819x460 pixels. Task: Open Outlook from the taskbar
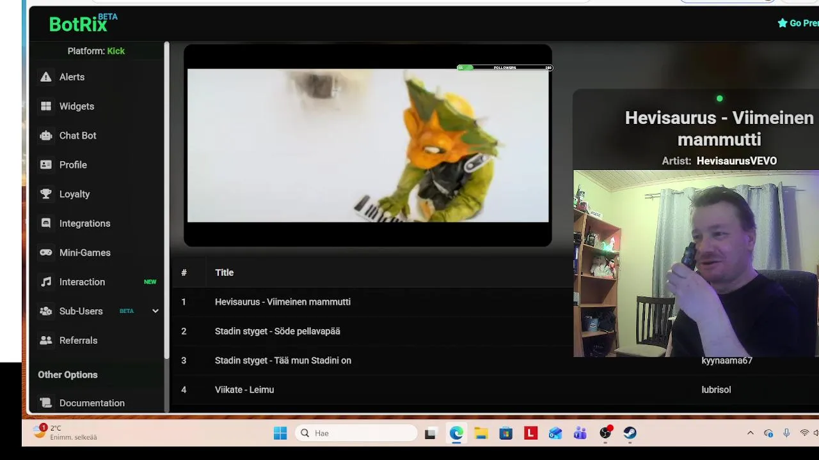click(555, 433)
